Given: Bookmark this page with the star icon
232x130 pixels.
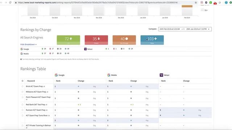Looking at the screenshot, I should click(x=196, y=3).
